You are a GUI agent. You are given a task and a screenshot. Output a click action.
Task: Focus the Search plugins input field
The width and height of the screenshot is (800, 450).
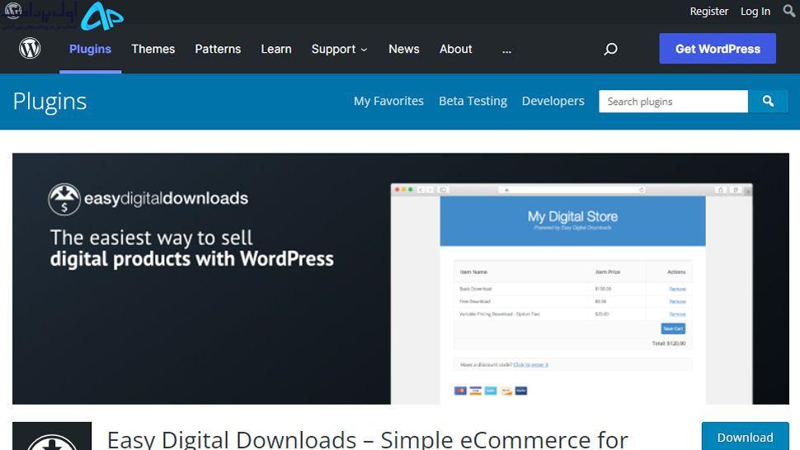[673, 101]
